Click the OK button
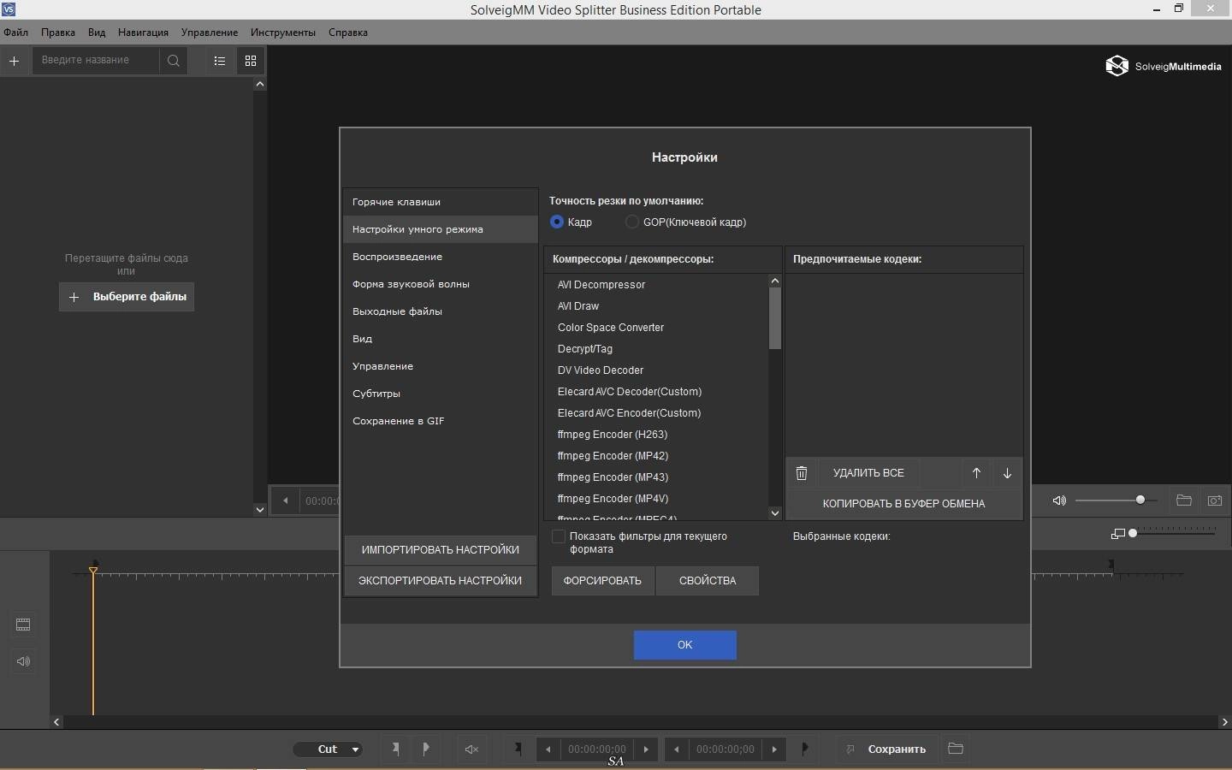This screenshot has height=770, width=1232. (685, 645)
